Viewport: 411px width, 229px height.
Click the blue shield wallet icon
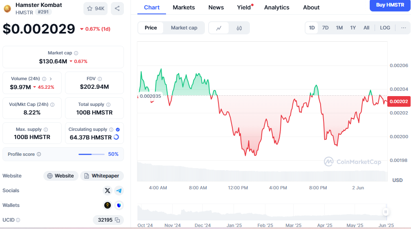119,205
